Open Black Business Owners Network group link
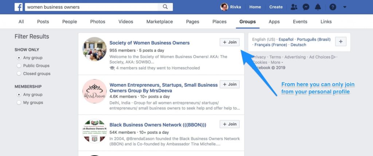Image resolution: width=373 pixels, height=156 pixels. click(158, 125)
